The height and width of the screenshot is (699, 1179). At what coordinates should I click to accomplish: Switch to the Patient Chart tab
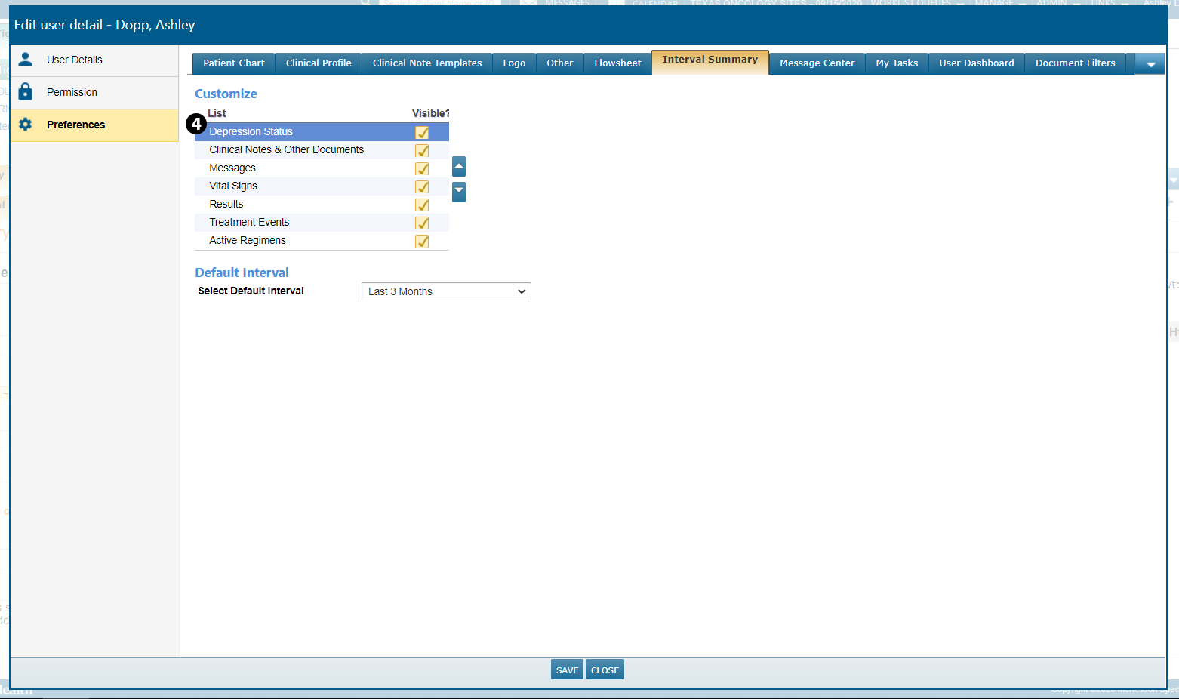234,63
